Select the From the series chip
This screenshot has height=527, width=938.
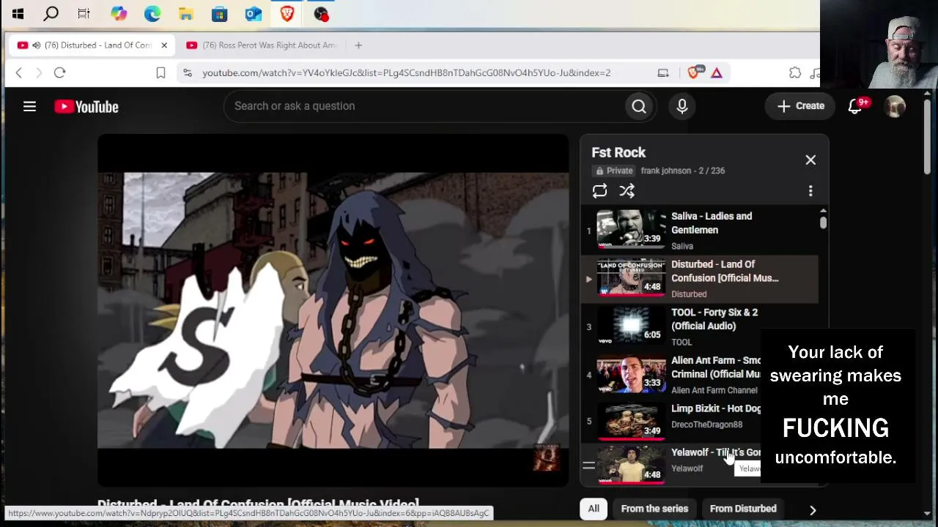[x=654, y=509]
